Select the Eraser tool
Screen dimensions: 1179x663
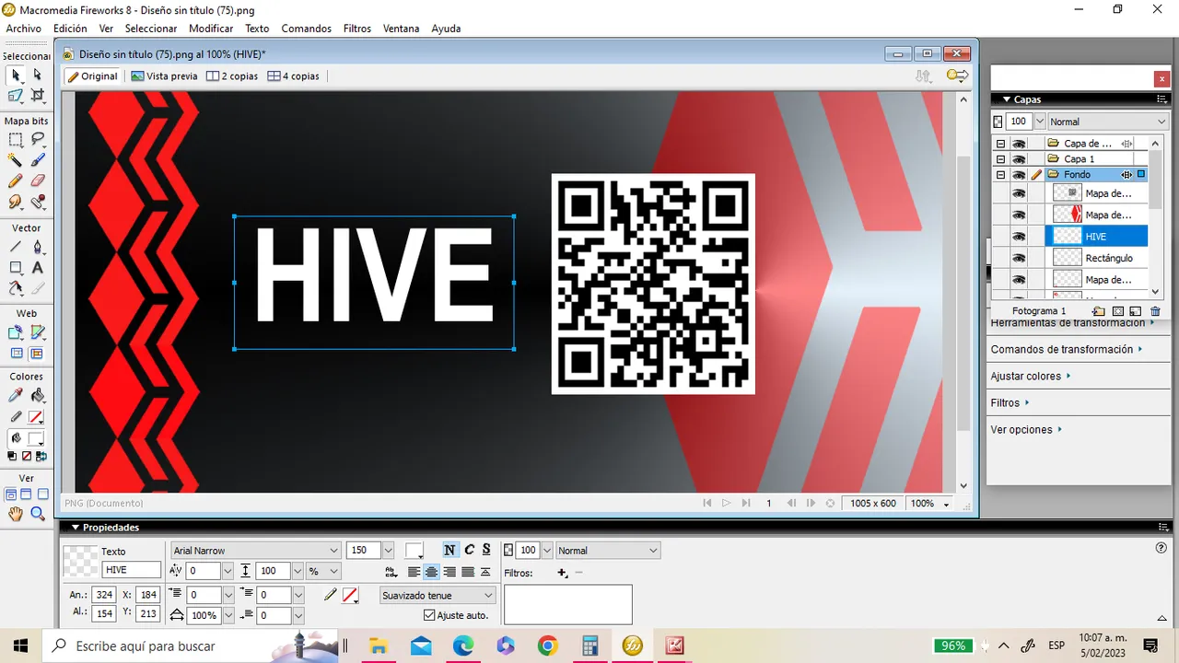click(x=38, y=180)
